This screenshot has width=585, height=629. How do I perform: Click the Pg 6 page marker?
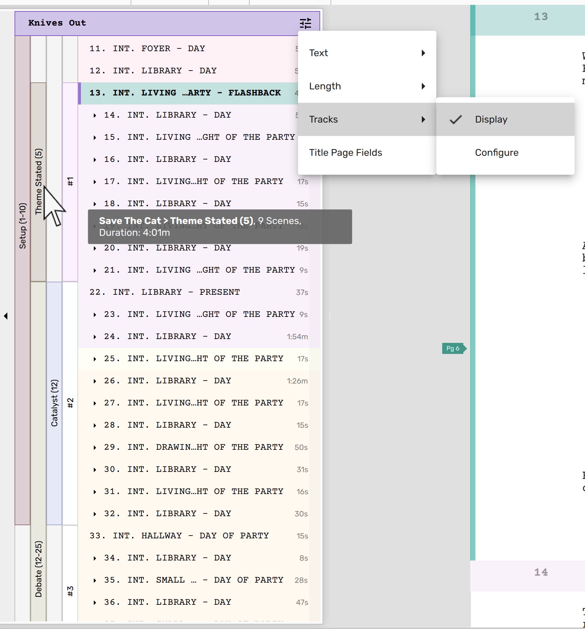coord(453,348)
